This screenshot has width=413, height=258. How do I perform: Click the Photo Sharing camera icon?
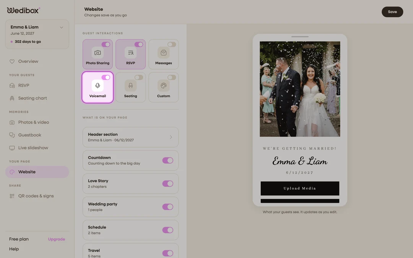(x=98, y=53)
